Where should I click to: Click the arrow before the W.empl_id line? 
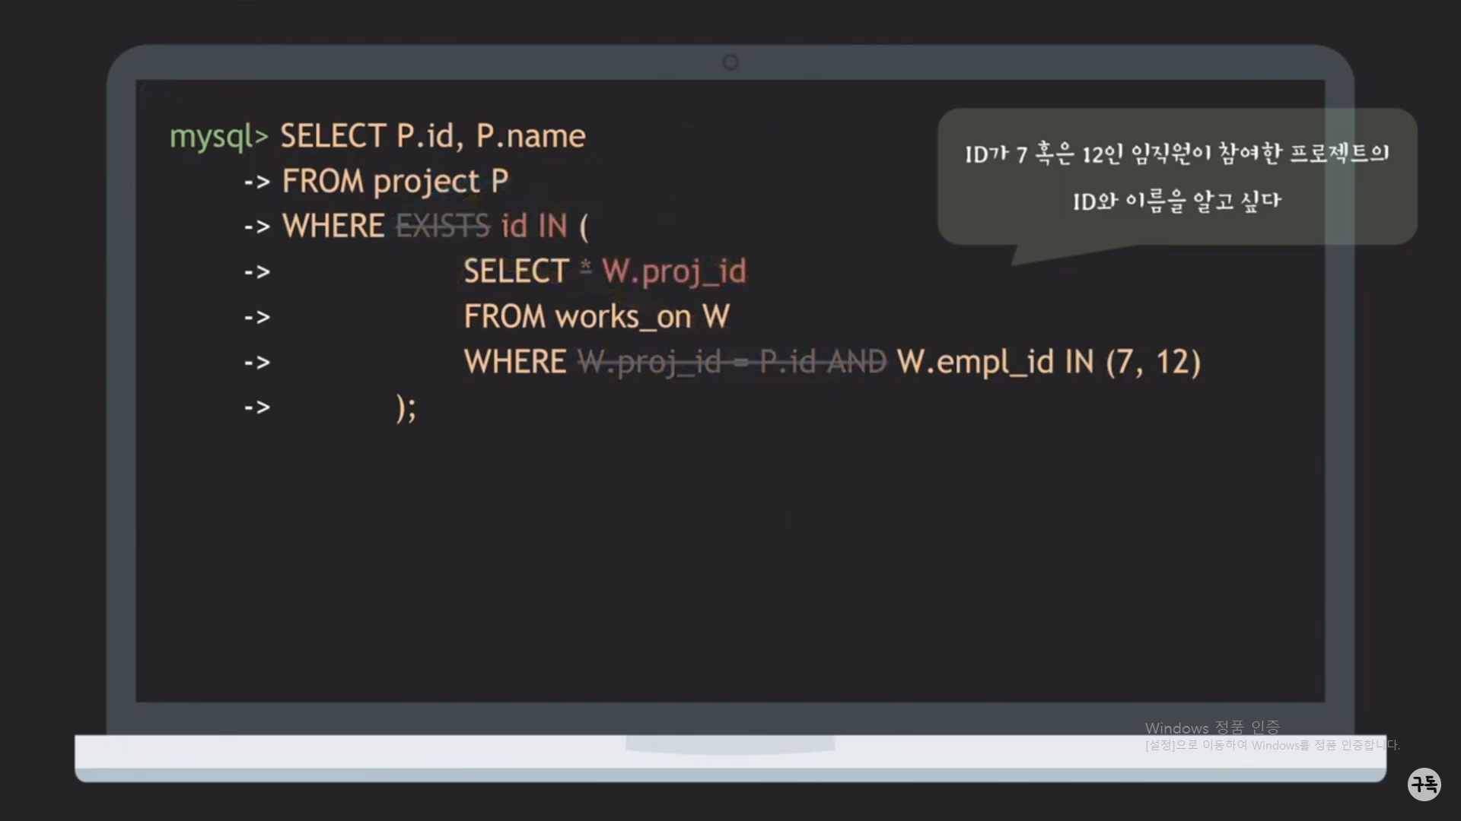(x=257, y=363)
